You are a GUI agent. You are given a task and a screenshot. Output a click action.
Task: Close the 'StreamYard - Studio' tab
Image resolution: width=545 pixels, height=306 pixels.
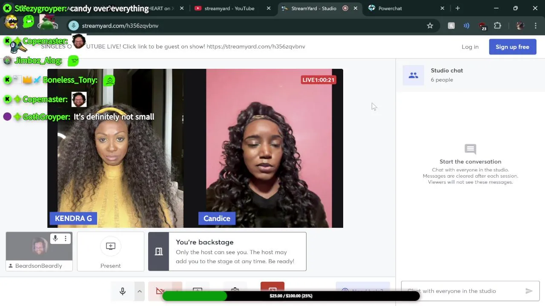point(356,8)
